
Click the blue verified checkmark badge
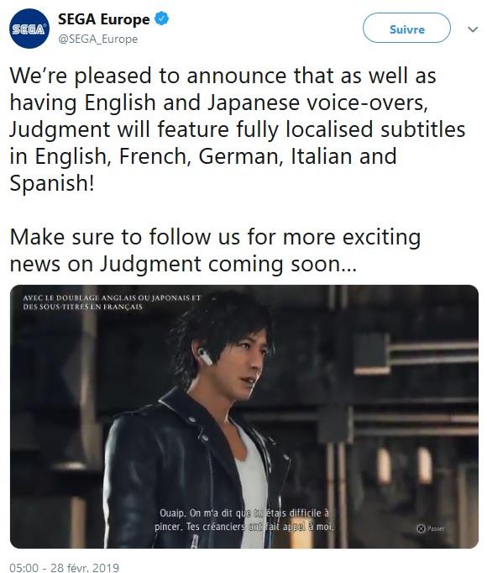161,18
